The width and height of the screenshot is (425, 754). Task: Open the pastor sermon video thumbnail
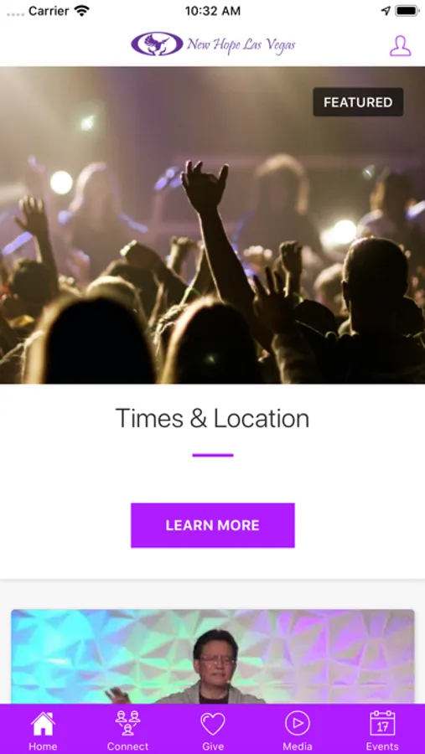click(x=213, y=657)
